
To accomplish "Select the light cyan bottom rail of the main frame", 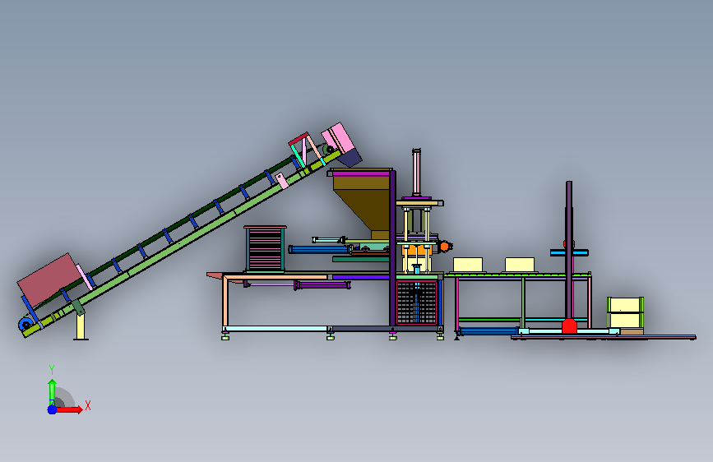I will 277,329.
